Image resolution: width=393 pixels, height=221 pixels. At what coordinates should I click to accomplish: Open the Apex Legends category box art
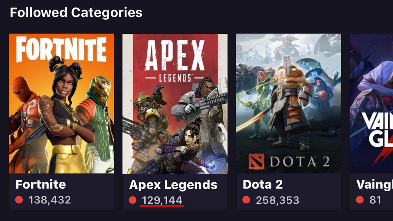pyautogui.click(x=174, y=104)
